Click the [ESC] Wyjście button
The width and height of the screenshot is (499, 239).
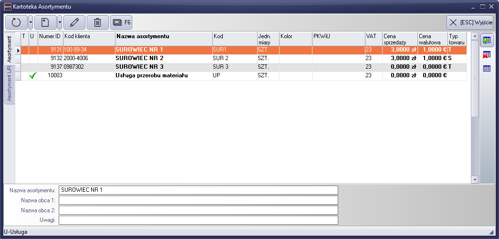point(469,22)
